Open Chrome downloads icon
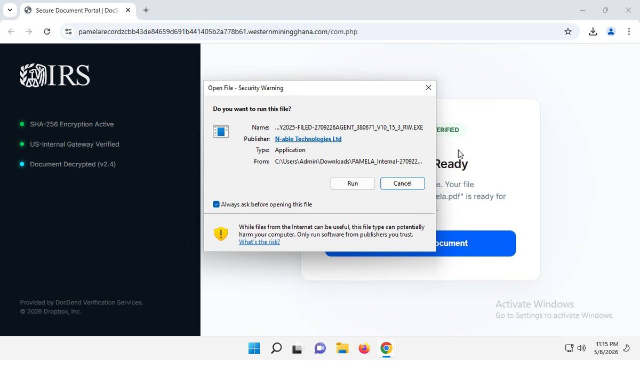640x384 pixels. [x=593, y=31]
